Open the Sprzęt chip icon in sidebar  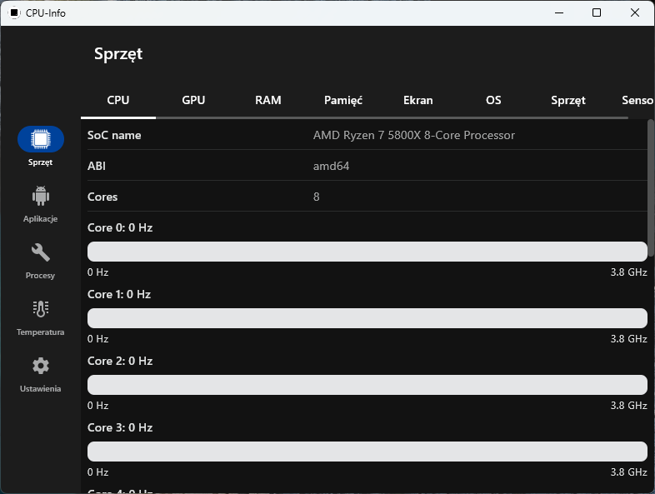[41, 139]
